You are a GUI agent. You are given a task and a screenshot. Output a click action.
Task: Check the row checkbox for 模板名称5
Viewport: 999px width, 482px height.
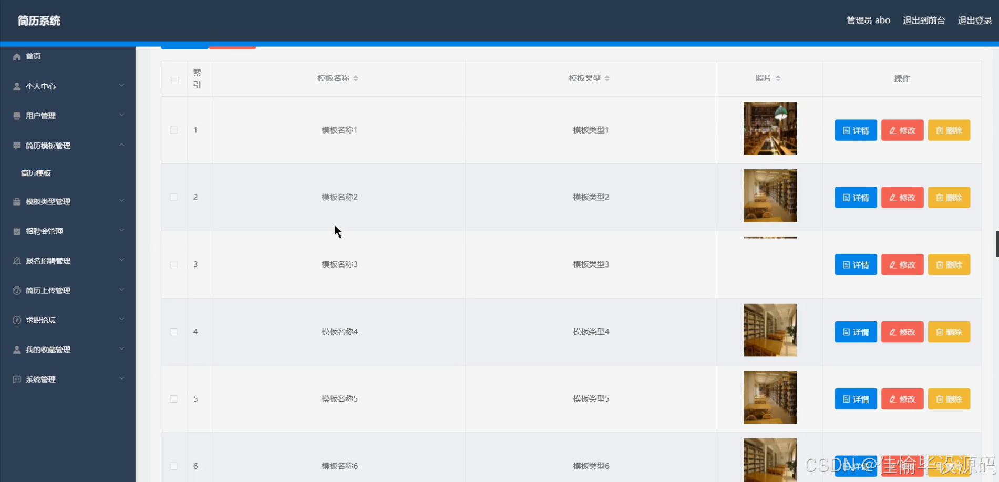pyautogui.click(x=173, y=399)
